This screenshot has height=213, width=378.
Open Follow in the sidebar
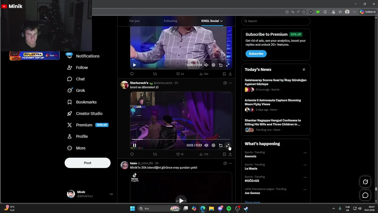point(78,67)
